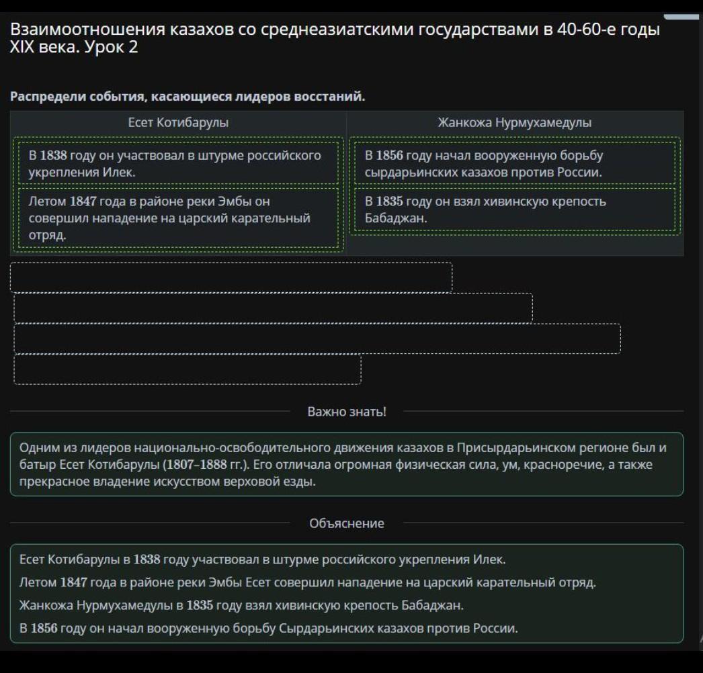Screen dimensions: 703x673
Task: Click the 'Объяснение' section label
Action: 347,523
